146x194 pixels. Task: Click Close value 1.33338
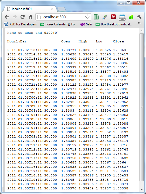click(121, 188)
